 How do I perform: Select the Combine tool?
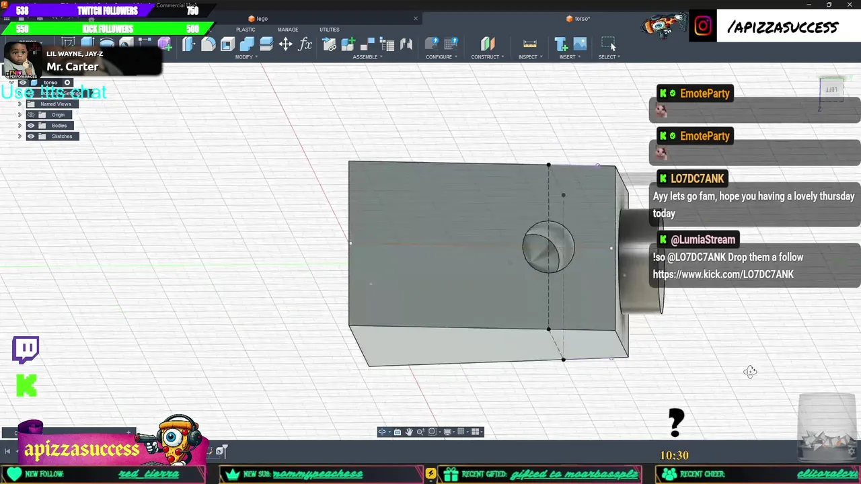coord(247,44)
